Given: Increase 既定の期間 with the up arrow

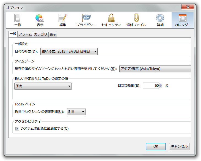Looking at the screenshot, I should [161, 84].
